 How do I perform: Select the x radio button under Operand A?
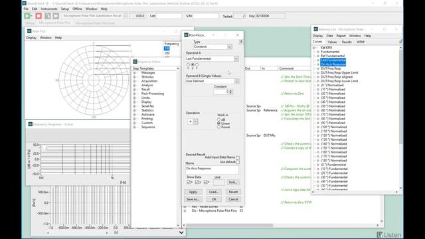[x=188, y=65]
